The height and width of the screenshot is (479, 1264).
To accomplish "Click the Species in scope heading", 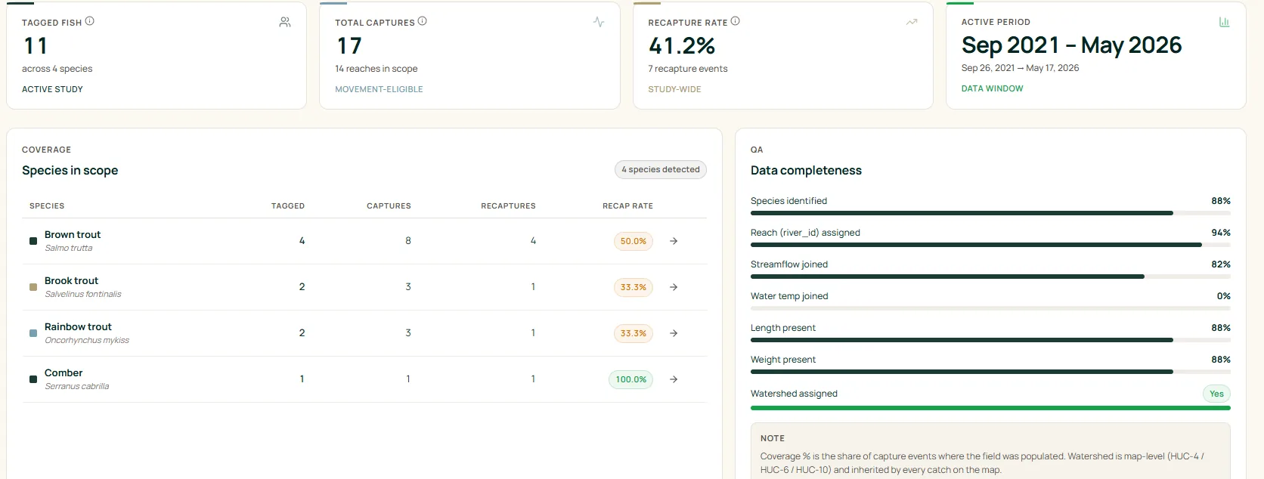I will tap(70, 171).
